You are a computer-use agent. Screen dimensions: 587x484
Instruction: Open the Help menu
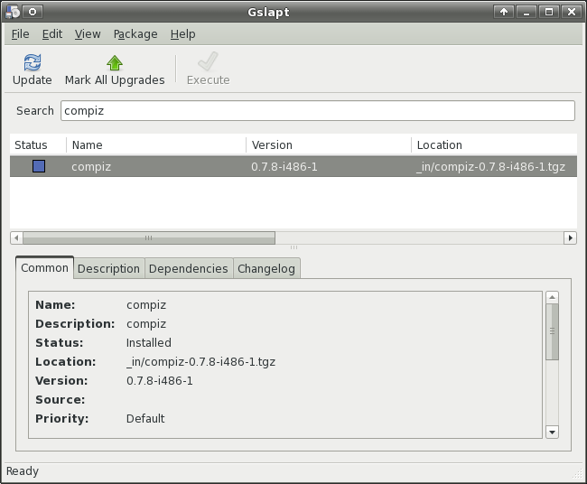coord(182,34)
